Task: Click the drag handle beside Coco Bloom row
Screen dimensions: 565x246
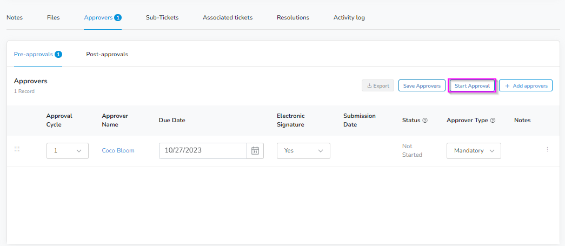Action: coord(17,149)
